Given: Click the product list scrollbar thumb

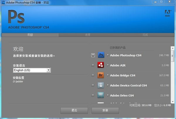Looking at the screenshot, I should pos(172,56).
